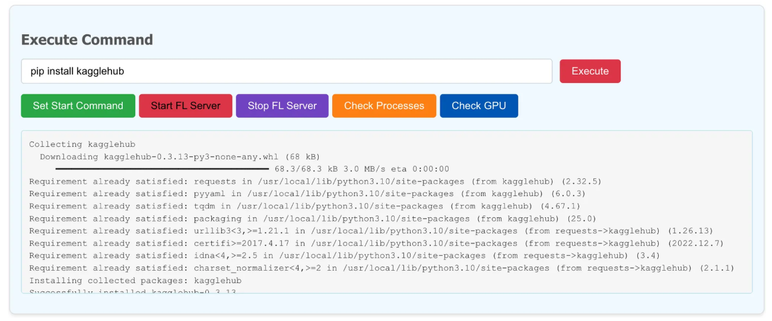Run Check Processes
This screenshot has width=772, height=321.
click(x=384, y=106)
